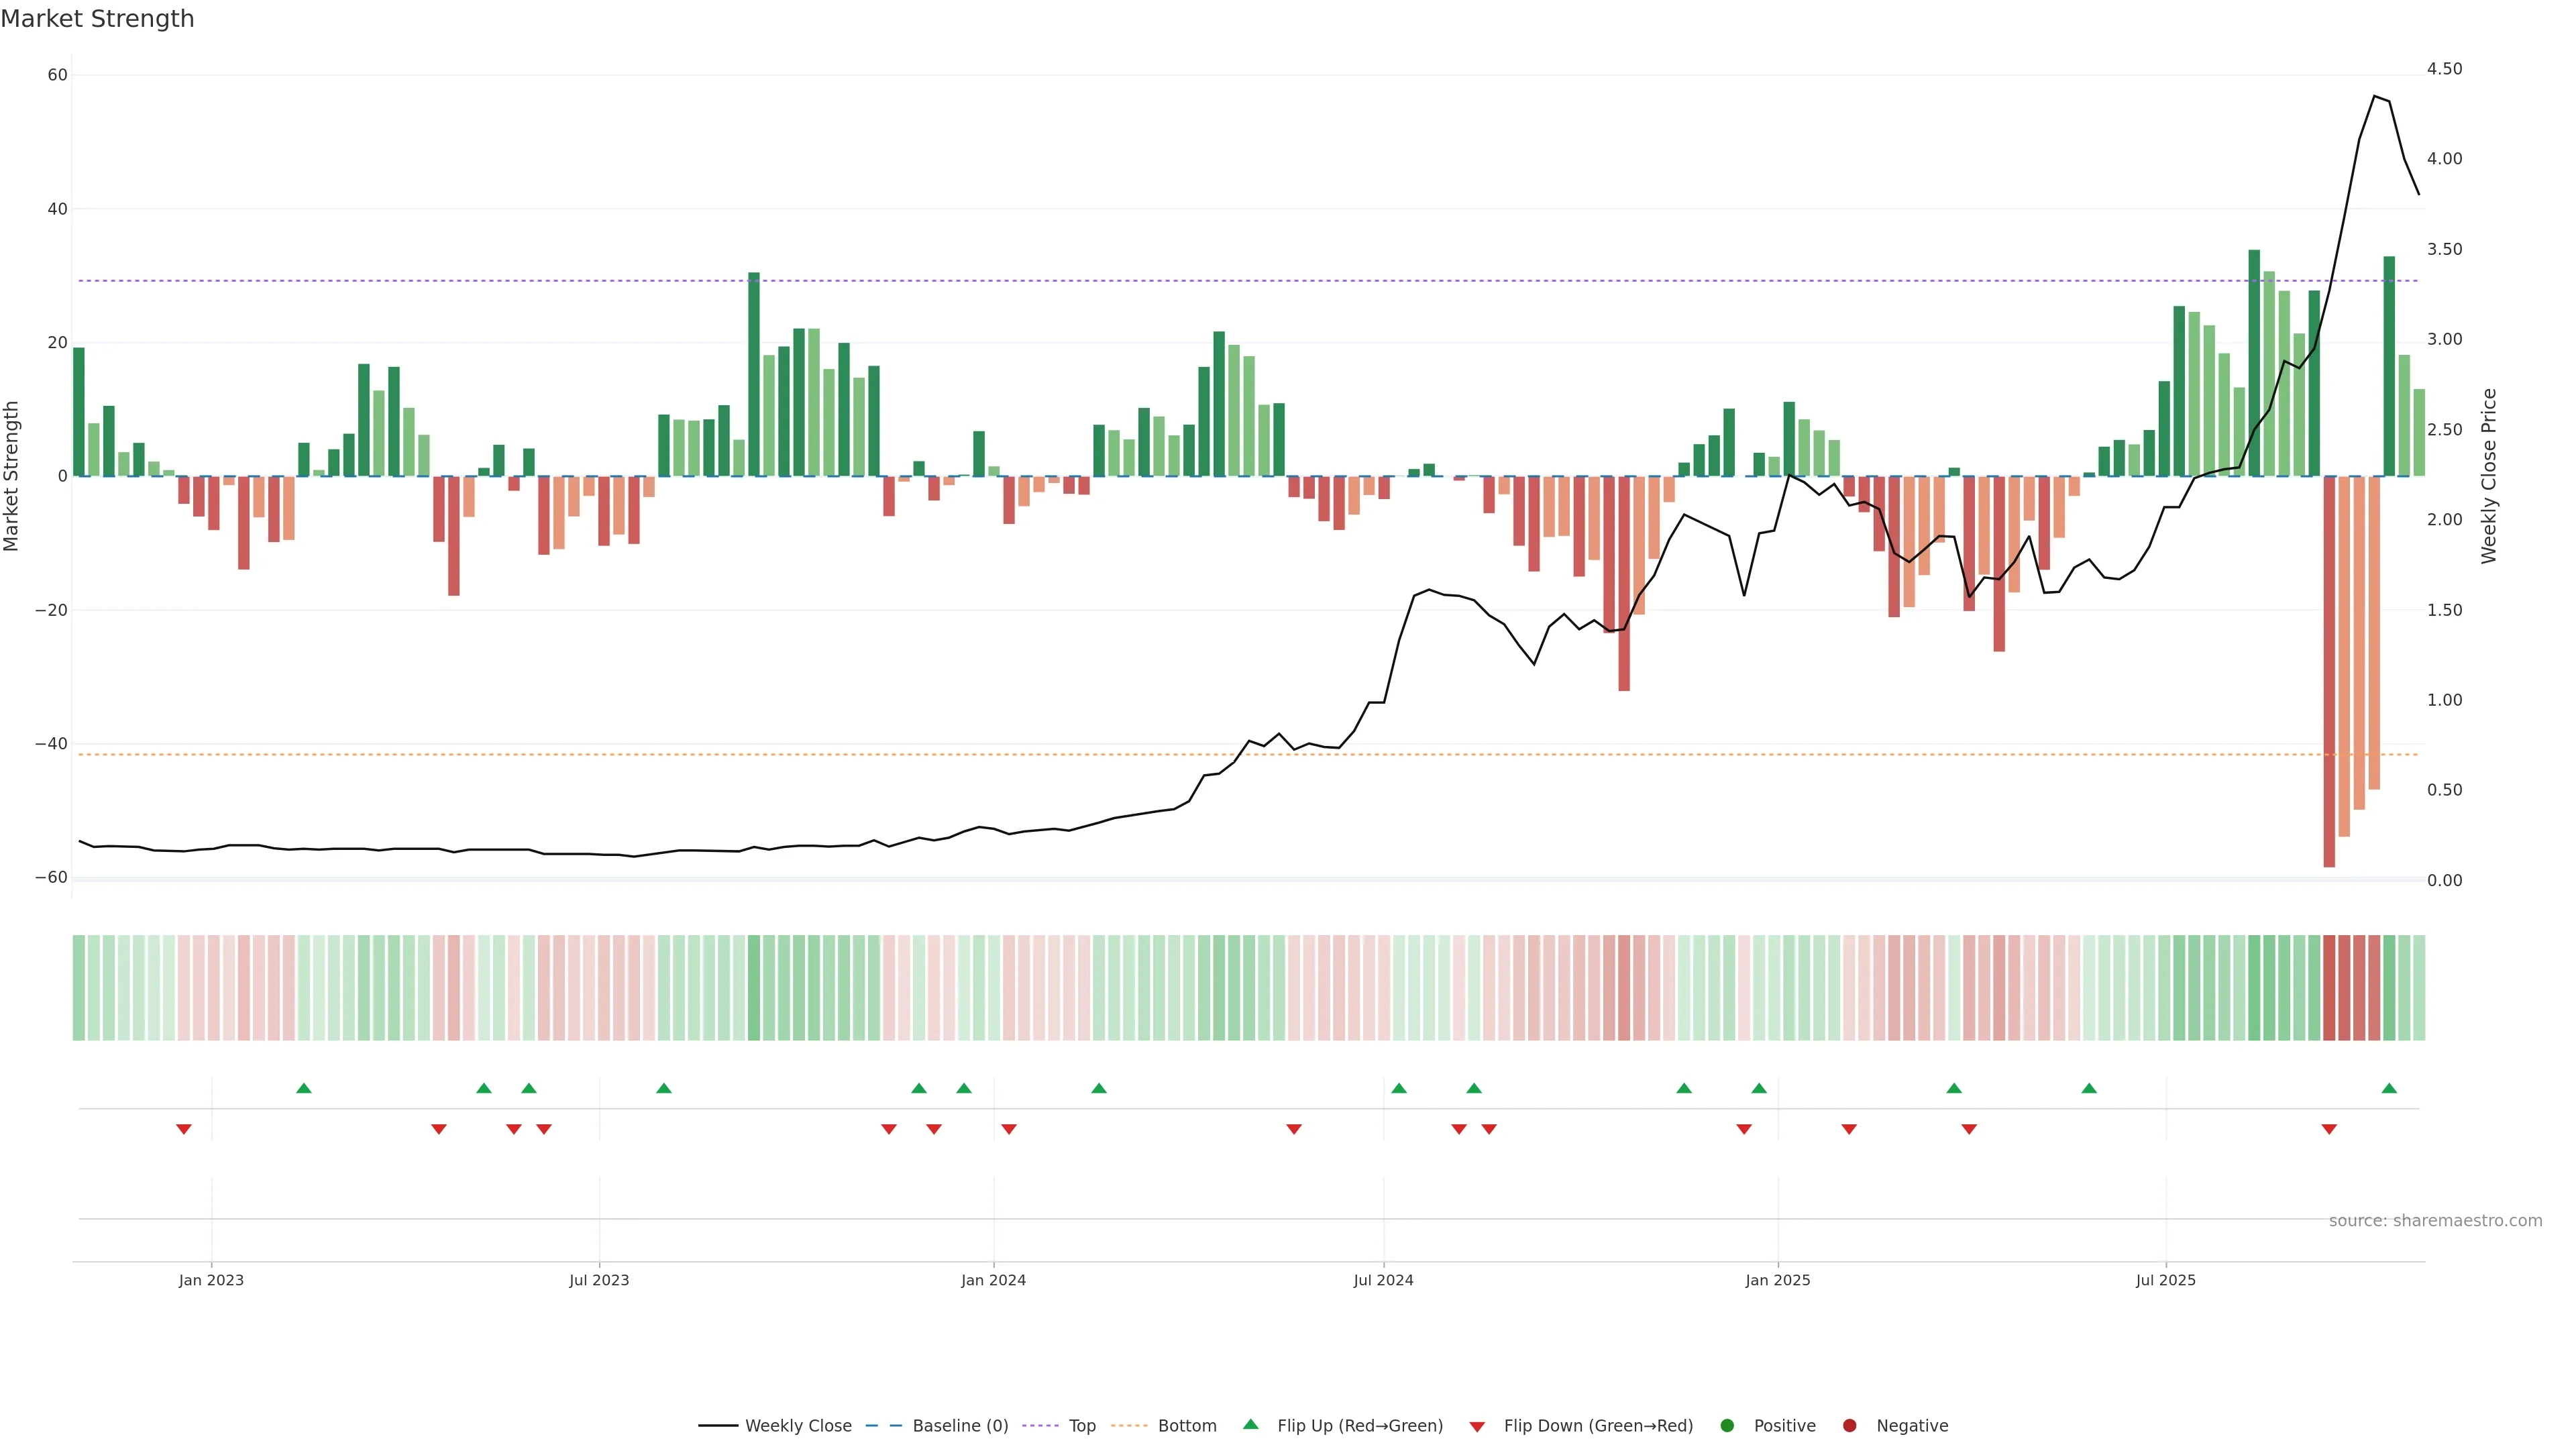Click the peak of the weekly close line

tap(2374, 96)
